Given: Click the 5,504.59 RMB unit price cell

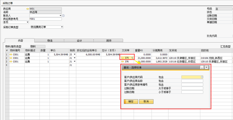Looking at the screenshot, I should click(x=60, y=55).
